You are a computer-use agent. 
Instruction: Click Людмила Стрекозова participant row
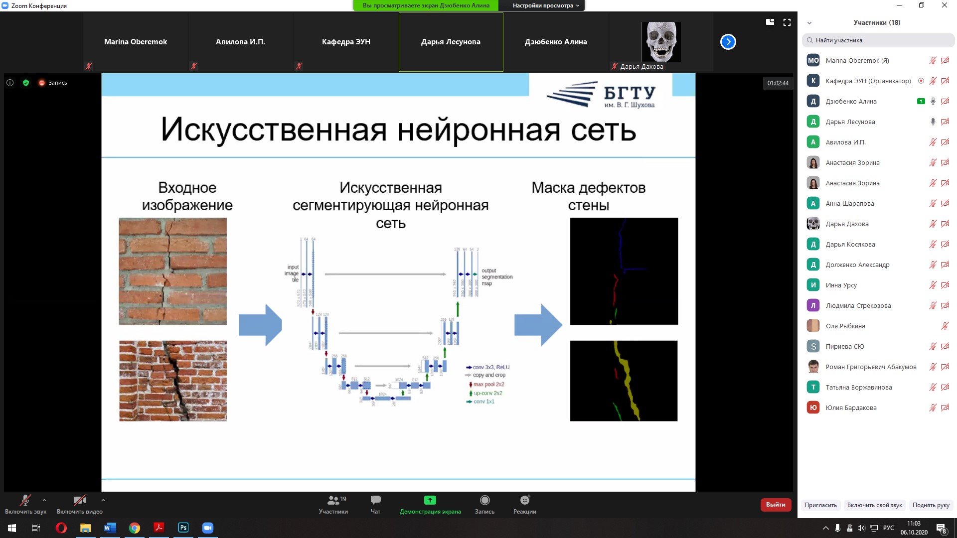click(878, 305)
